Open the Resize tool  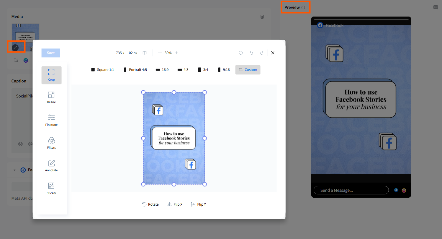pyautogui.click(x=51, y=98)
